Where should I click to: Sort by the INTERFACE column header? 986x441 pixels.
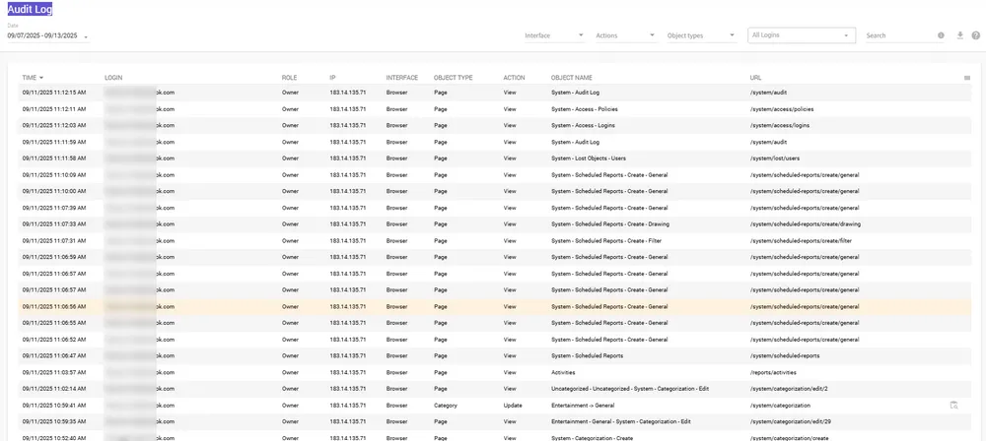pos(402,78)
